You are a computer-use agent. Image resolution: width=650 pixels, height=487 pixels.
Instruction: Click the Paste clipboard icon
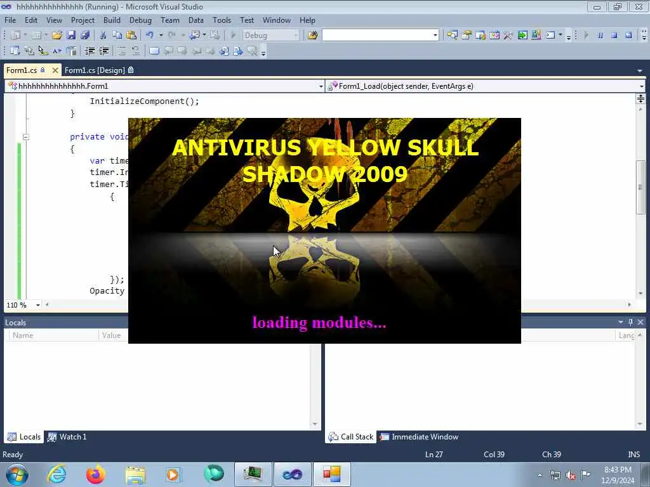click(131, 36)
